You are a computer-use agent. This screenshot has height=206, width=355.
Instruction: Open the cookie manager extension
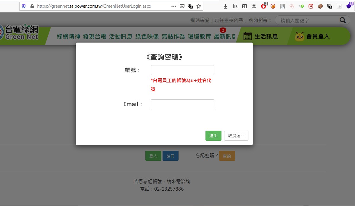click(320, 6)
